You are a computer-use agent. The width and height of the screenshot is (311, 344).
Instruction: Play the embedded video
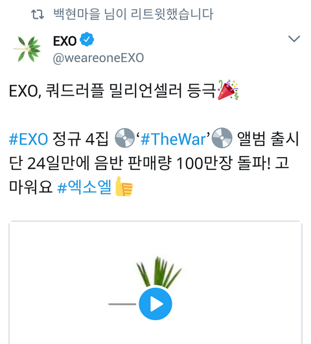(x=155, y=304)
